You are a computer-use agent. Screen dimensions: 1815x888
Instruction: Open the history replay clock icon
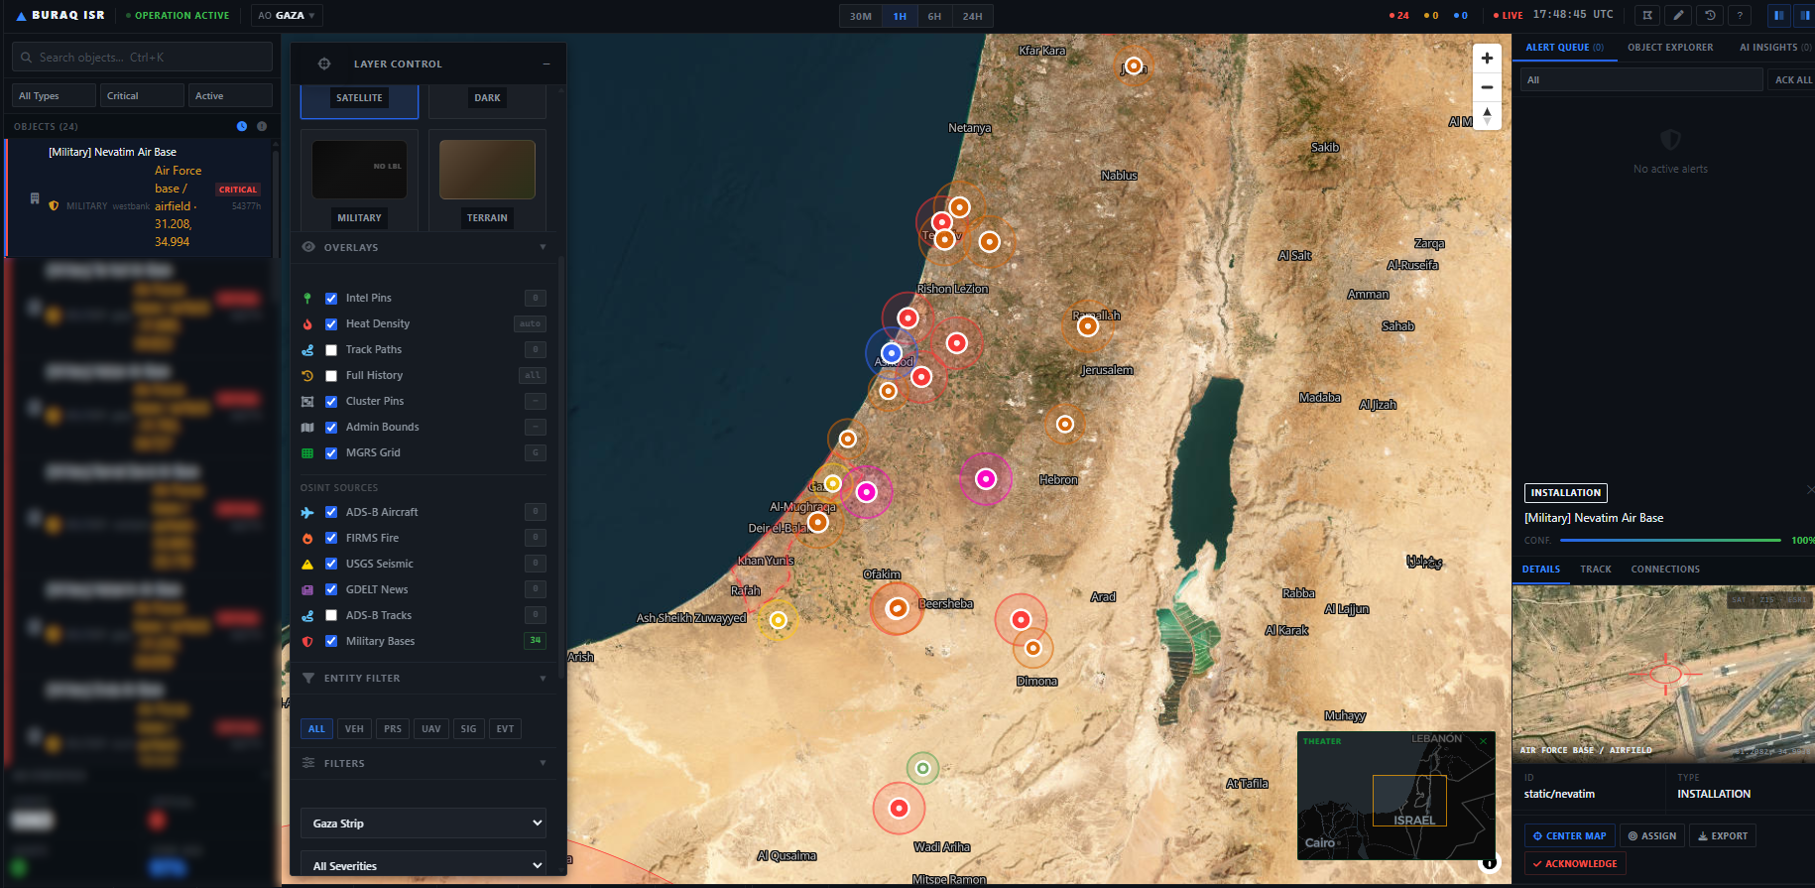tap(1710, 16)
